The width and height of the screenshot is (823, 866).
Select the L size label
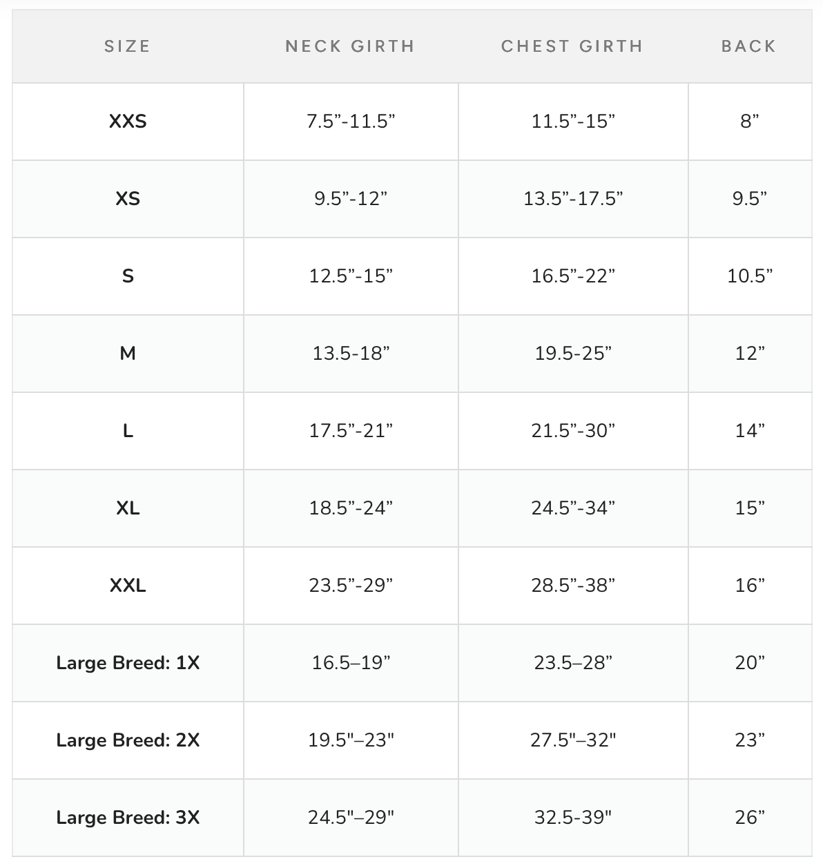(128, 431)
